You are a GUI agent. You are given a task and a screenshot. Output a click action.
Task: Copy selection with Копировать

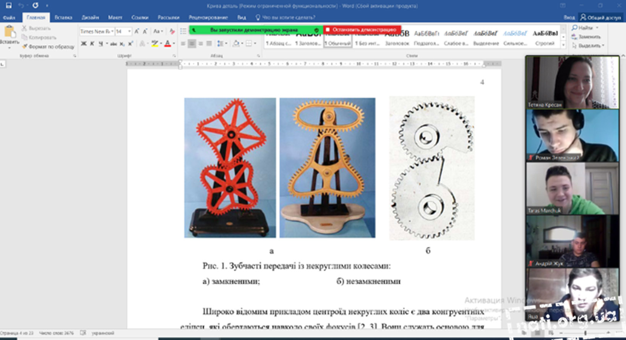click(39, 37)
